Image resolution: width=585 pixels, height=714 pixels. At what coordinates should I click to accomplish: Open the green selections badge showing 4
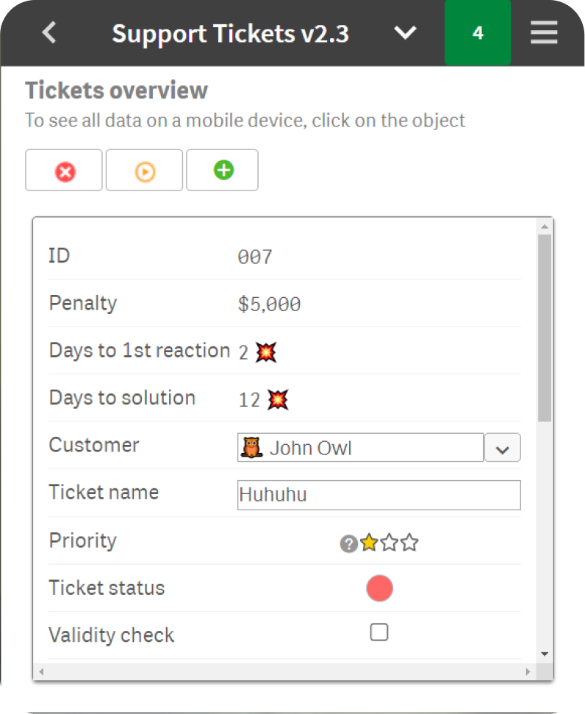coord(478,33)
